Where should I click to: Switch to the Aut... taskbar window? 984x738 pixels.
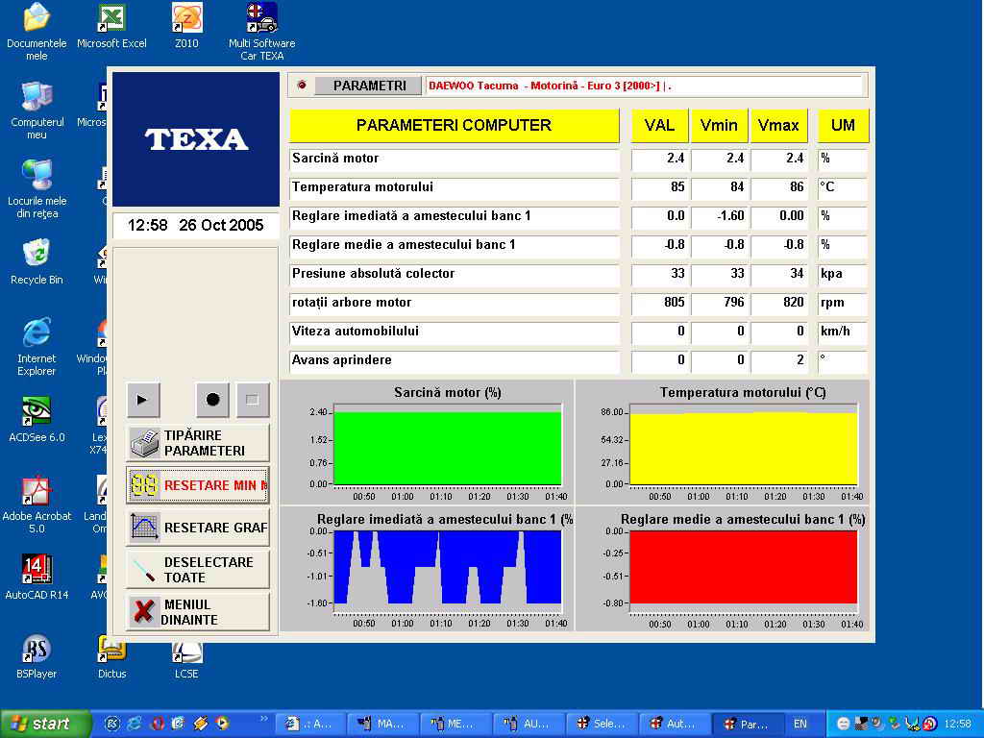674,724
